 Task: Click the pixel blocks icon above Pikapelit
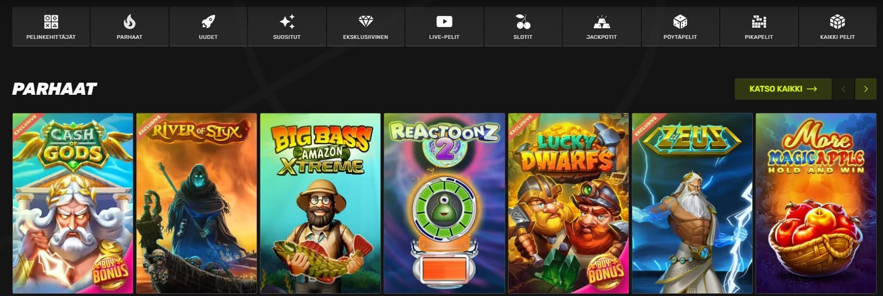pyautogui.click(x=759, y=22)
